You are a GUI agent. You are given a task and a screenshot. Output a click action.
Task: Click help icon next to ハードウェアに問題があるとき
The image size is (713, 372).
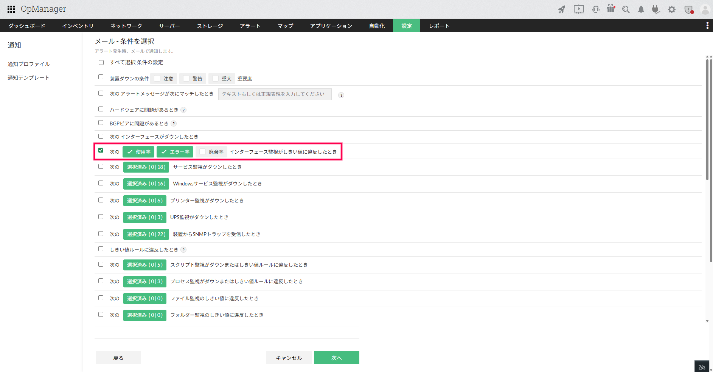(183, 110)
